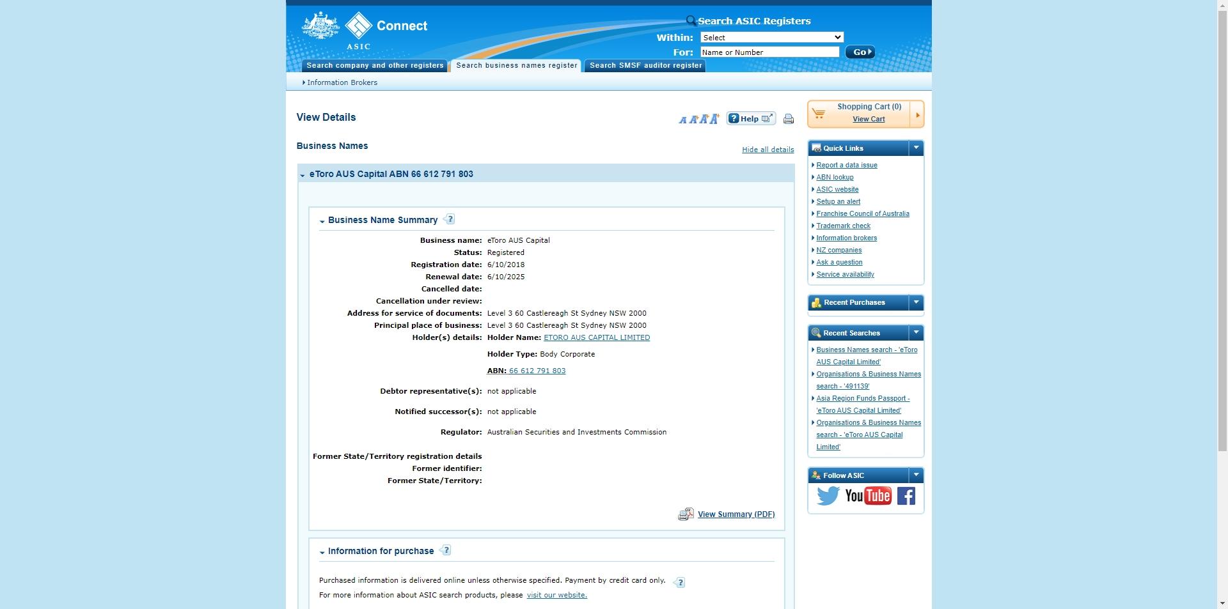Image resolution: width=1228 pixels, height=609 pixels.
Task: Click the page's vertical scrollbar down arrow
Action: point(1222,603)
